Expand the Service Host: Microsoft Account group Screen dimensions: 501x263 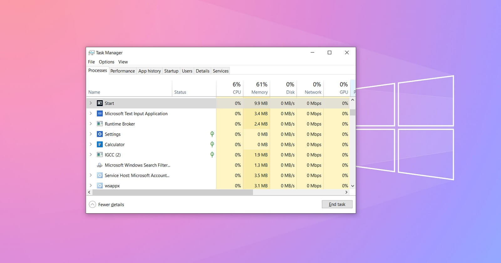pyautogui.click(x=91, y=175)
